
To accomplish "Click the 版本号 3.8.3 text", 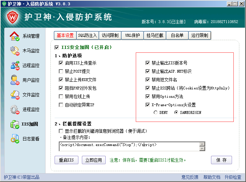I will click(x=163, y=22).
